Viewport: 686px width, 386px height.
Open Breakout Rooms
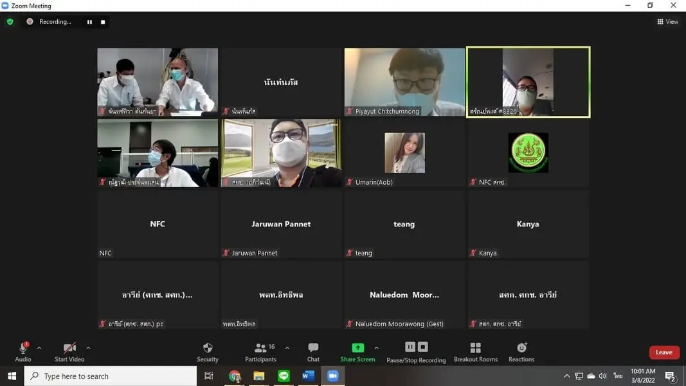[476, 352]
